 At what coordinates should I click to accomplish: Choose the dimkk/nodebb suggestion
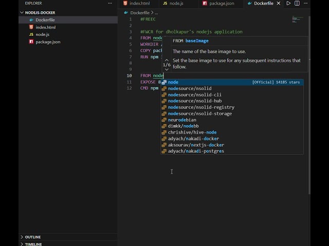[x=232, y=126]
